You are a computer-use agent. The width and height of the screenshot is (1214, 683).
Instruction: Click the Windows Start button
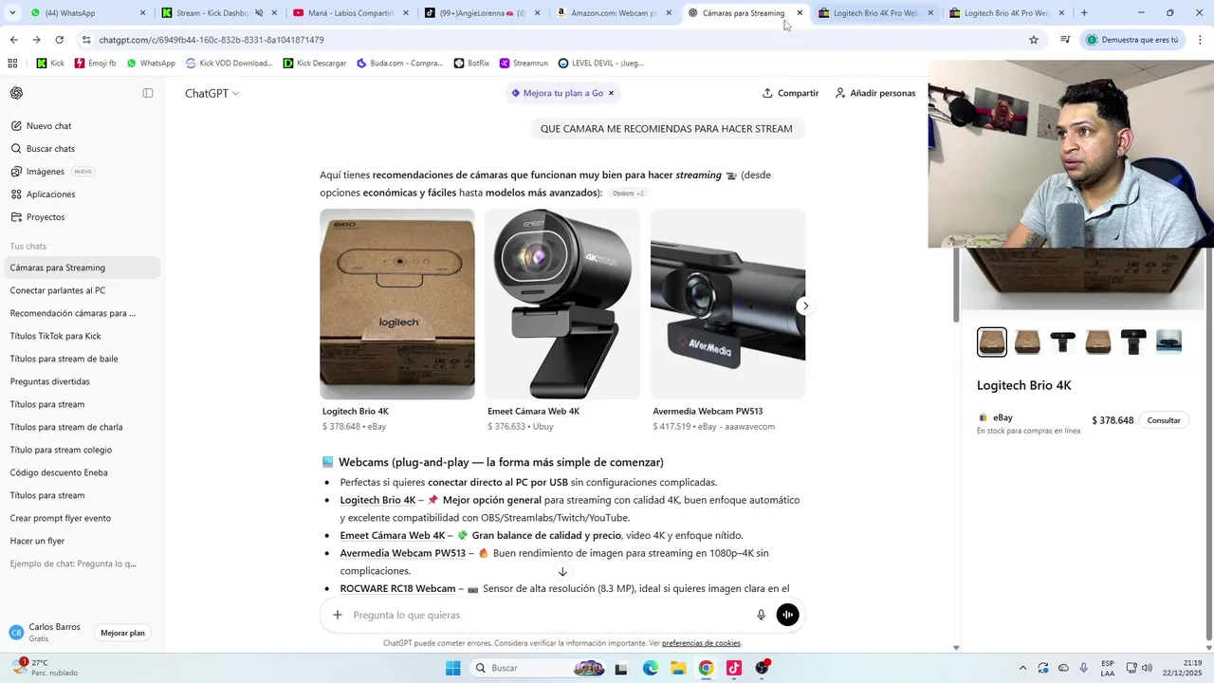pos(453,668)
